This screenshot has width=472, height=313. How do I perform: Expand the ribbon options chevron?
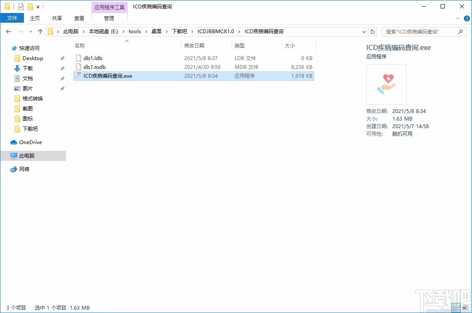(x=458, y=18)
